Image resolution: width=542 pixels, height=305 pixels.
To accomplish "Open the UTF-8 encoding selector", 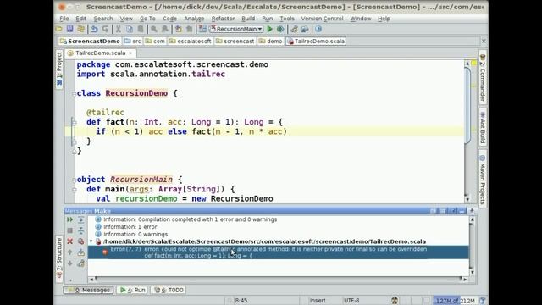I will [x=351, y=301].
